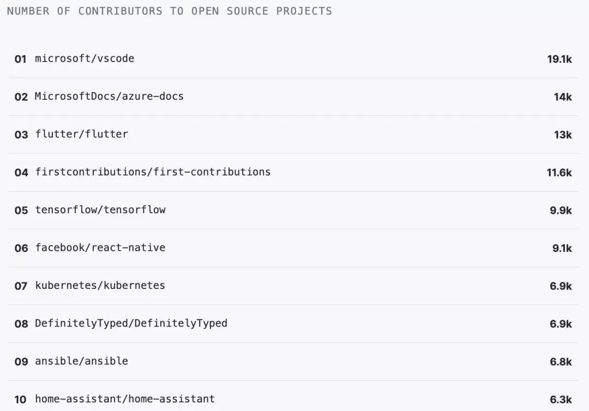Click the Number of Contributors heading

(x=169, y=11)
